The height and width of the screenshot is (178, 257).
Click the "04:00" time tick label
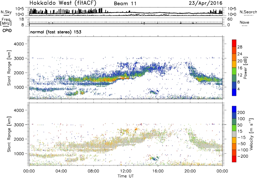(61, 171)
